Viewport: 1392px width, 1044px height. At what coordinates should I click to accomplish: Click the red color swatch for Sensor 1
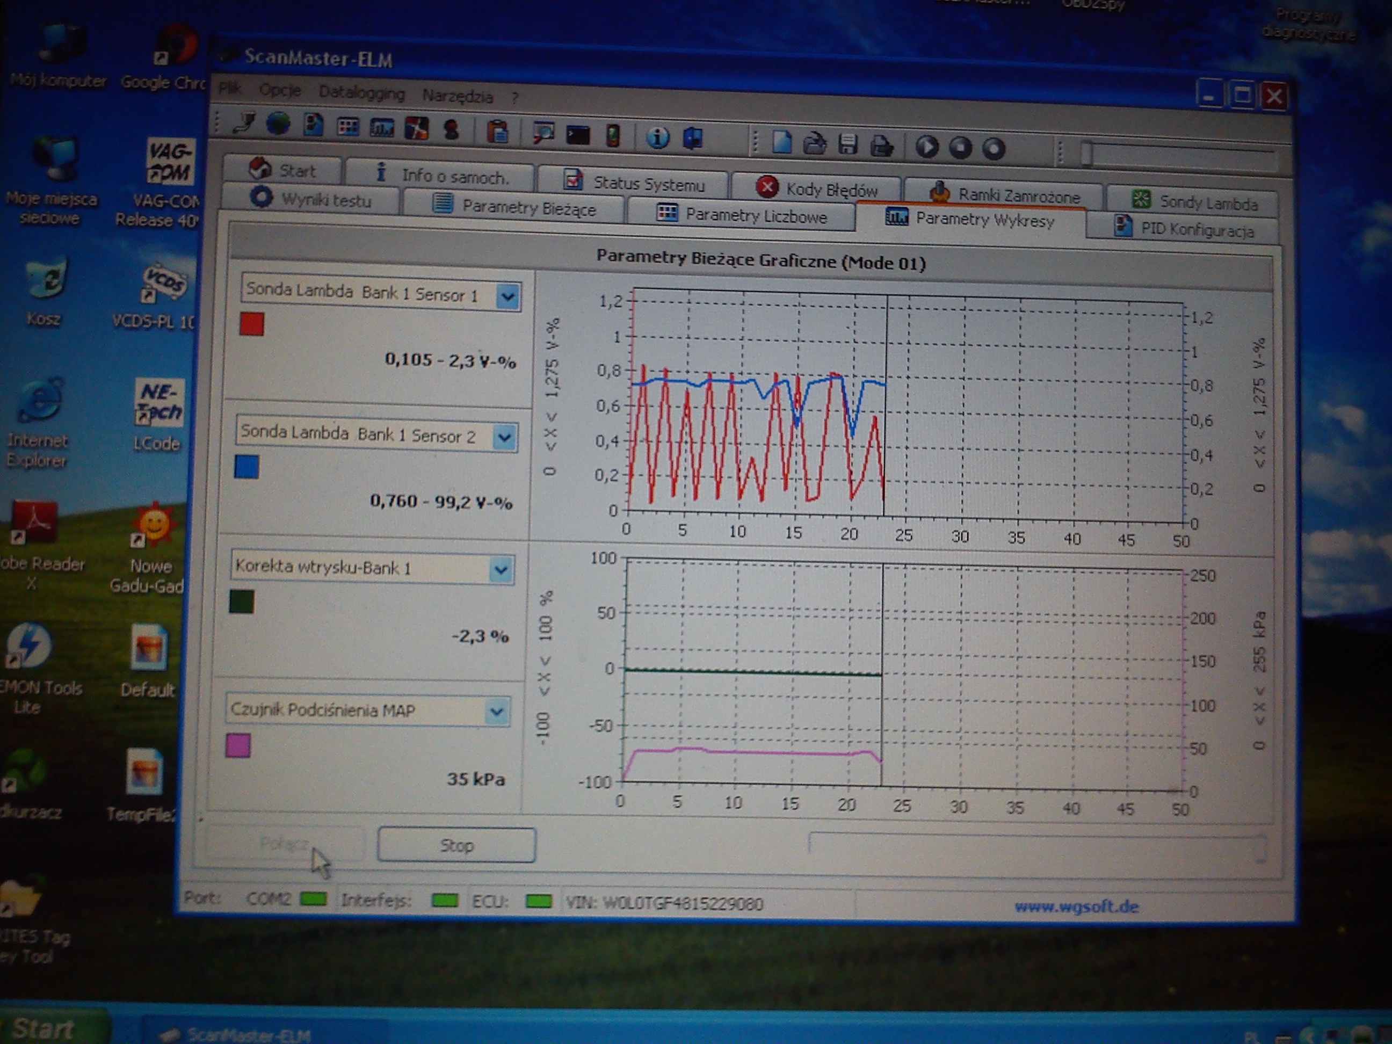pyautogui.click(x=252, y=325)
